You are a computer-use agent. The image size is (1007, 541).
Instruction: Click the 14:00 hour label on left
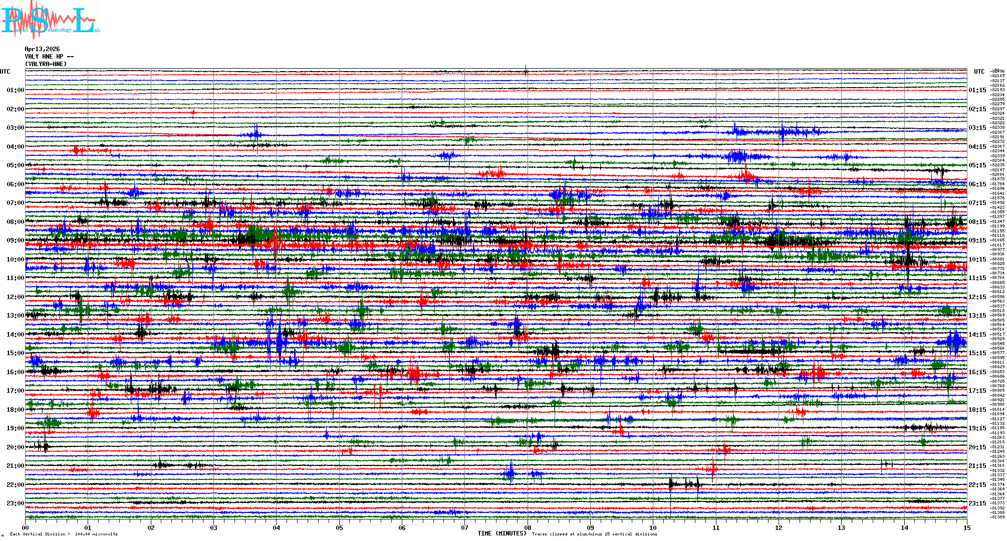click(x=15, y=335)
